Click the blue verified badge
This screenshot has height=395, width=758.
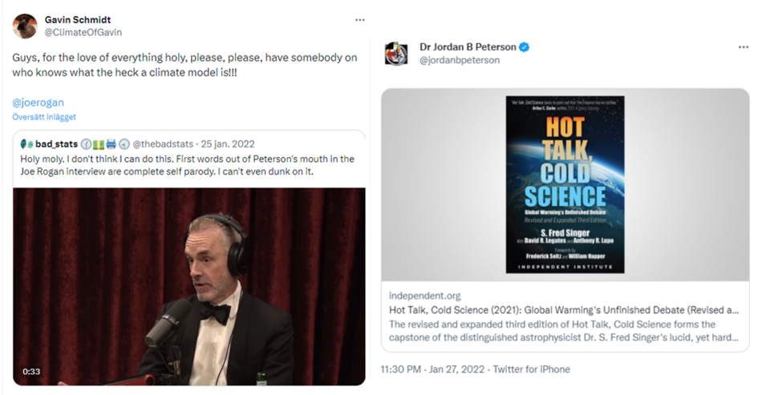524,47
